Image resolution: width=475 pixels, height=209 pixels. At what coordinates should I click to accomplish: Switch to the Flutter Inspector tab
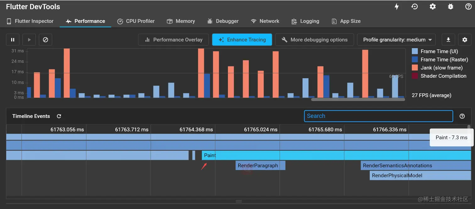(x=30, y=21)
